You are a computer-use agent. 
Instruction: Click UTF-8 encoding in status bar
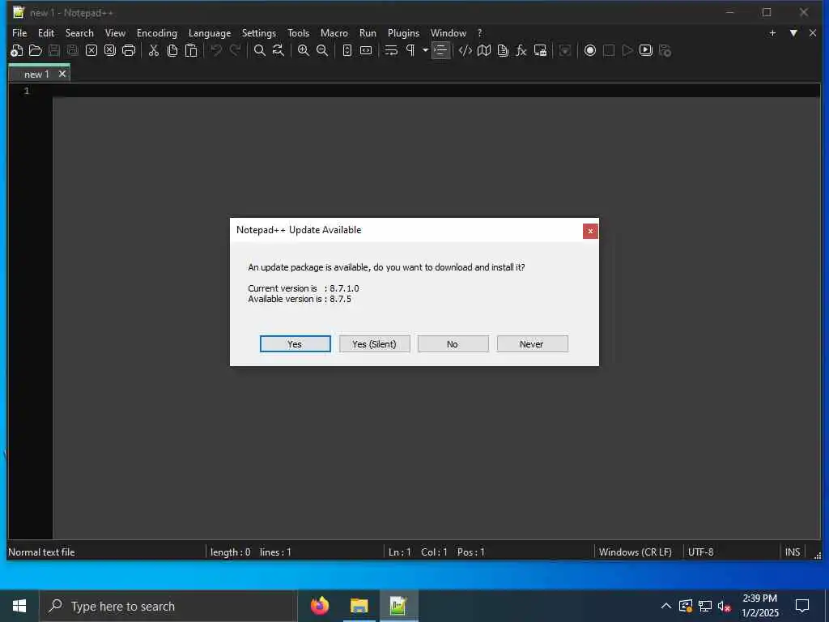click(700, 552)
